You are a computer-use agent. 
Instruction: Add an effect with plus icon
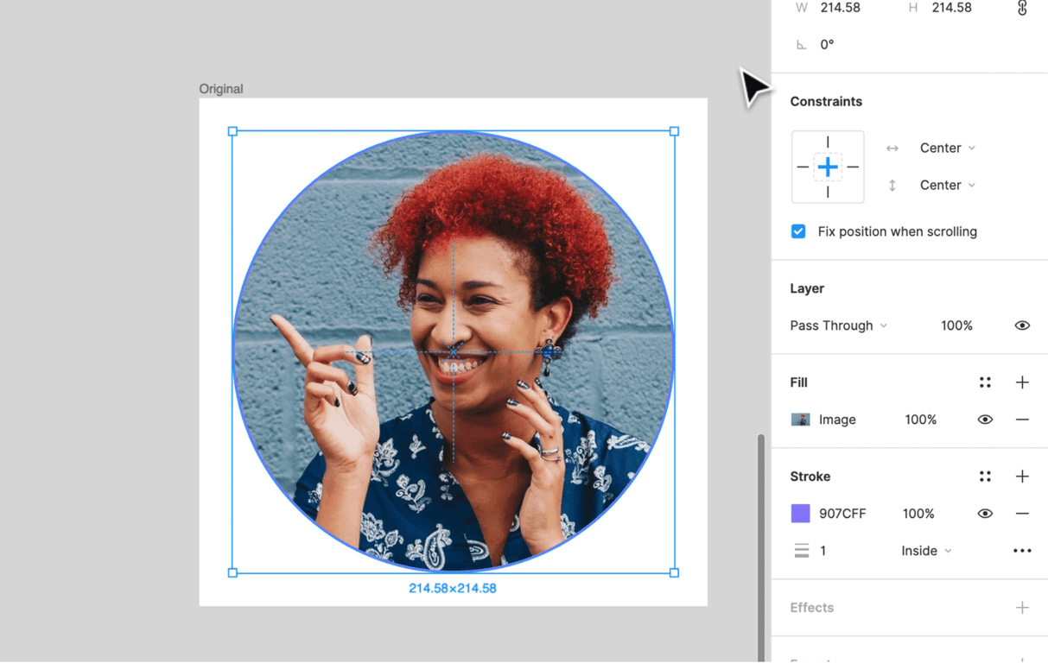click(x=1022, y=608)
